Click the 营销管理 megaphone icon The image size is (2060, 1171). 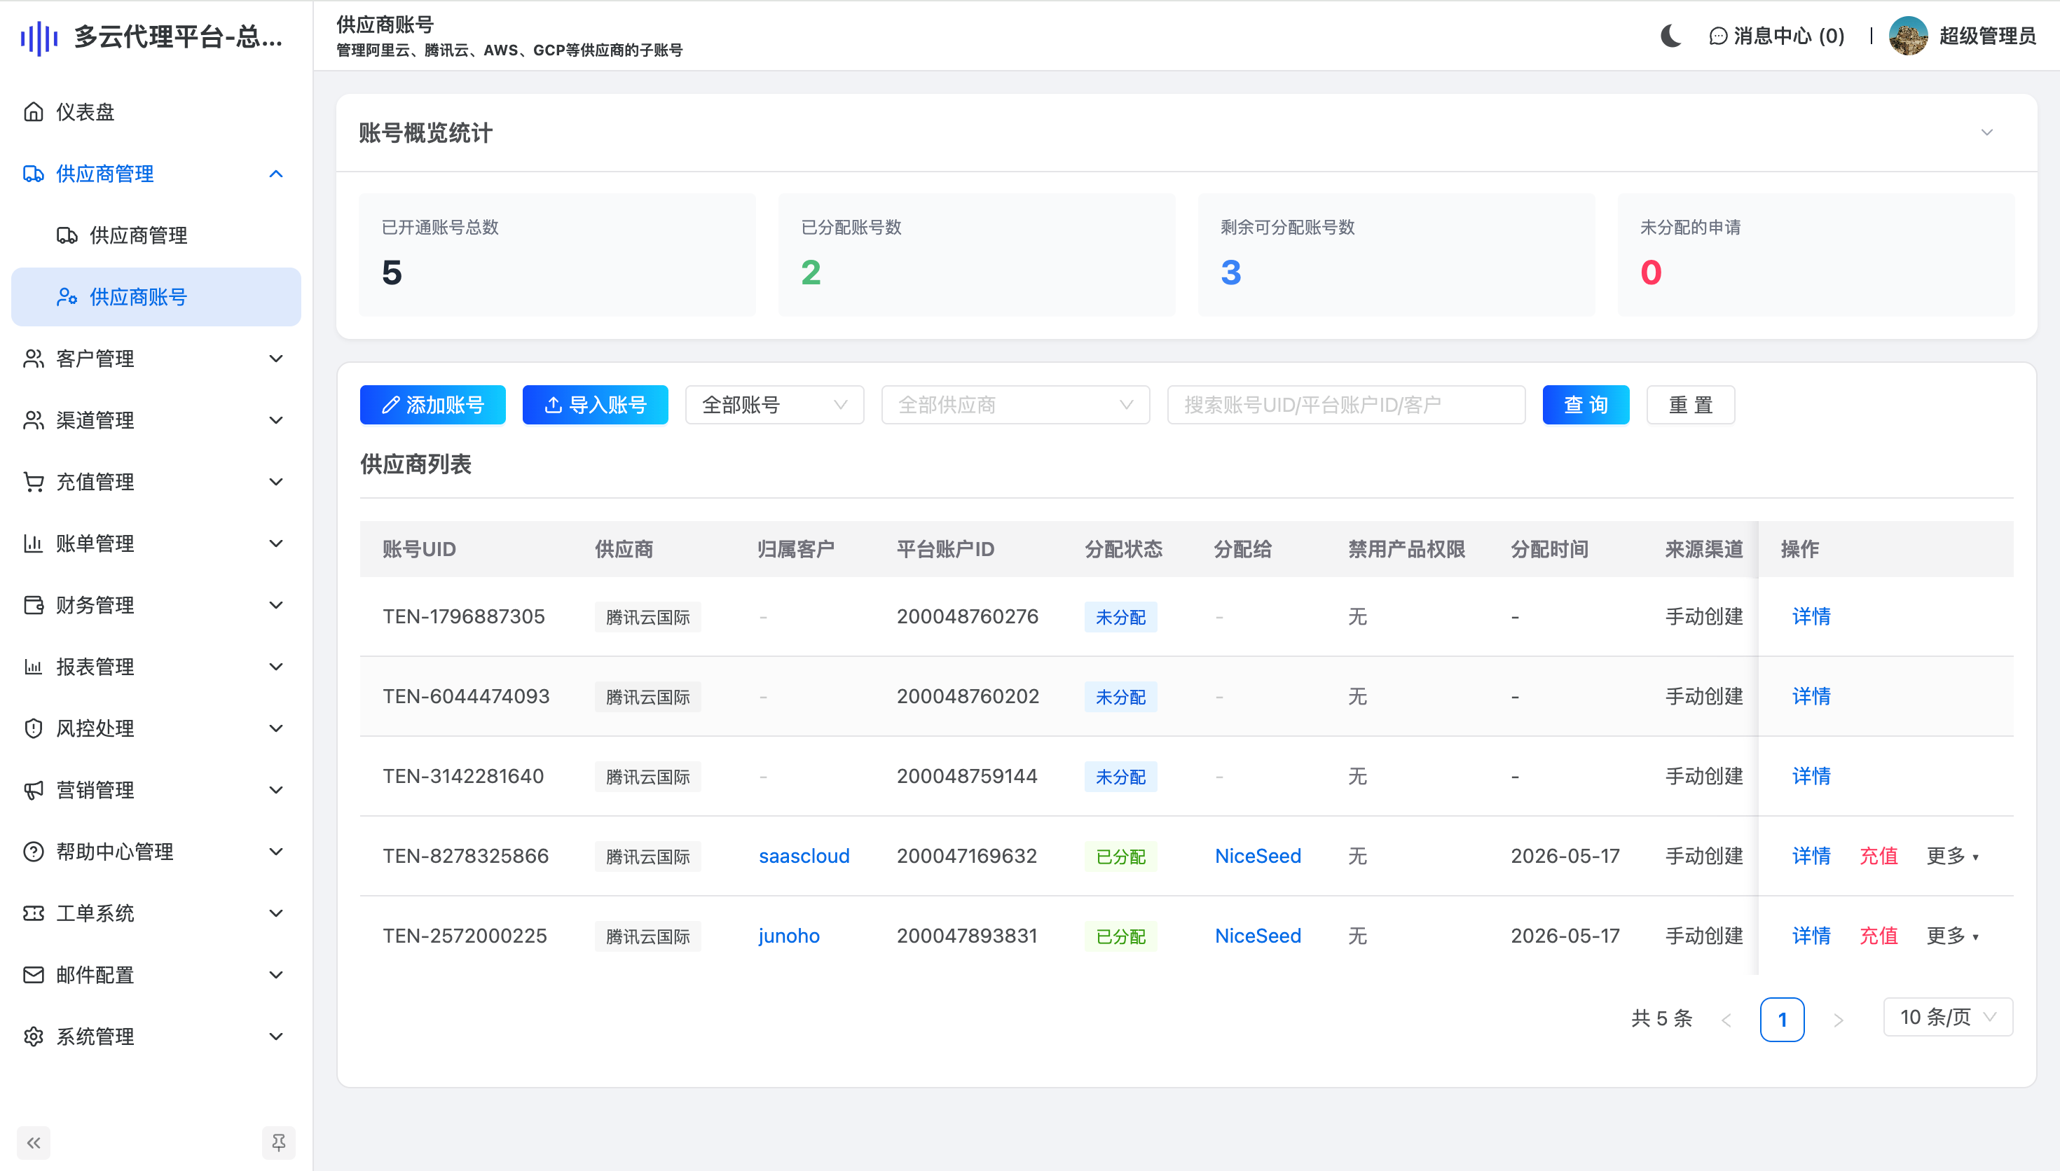tap(34, 790)
